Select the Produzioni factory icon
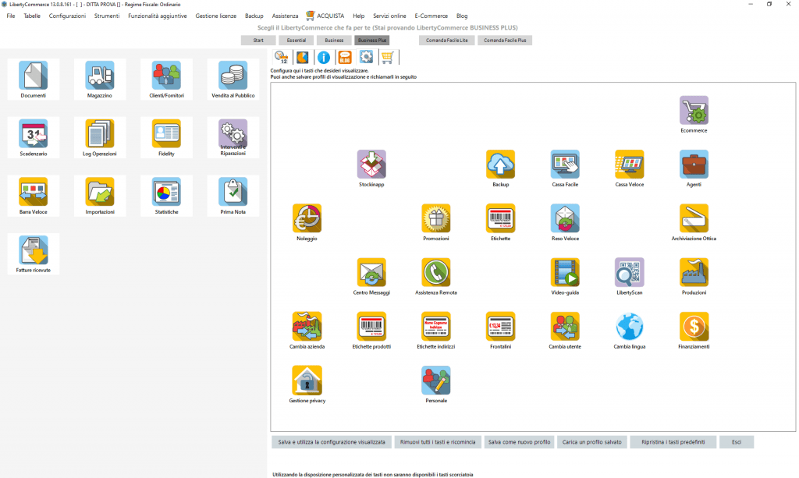Image resolution: width=799 pixels, height=478 pixels. [x=694, y=272]
